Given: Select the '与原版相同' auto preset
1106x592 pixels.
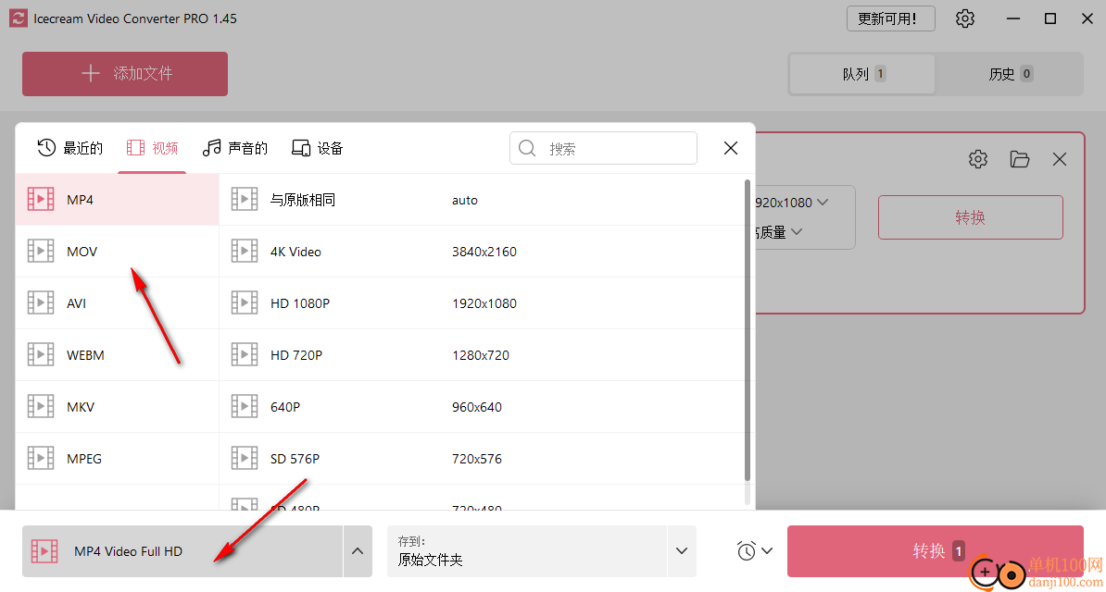Looking at the screenshot, I should coord(483,200).
